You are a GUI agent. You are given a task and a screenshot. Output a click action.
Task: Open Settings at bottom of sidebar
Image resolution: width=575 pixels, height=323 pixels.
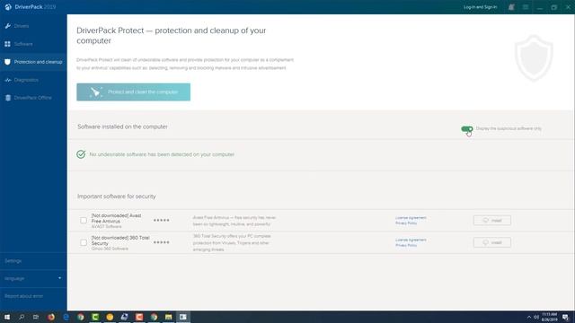[13, 261]
